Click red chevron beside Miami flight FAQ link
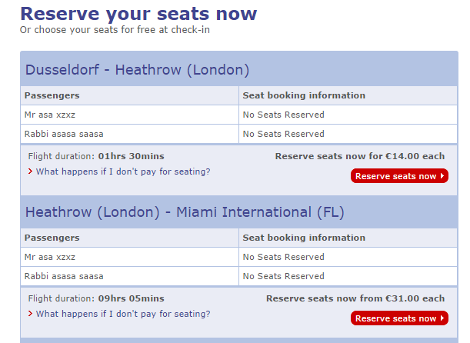 [30, 314]
